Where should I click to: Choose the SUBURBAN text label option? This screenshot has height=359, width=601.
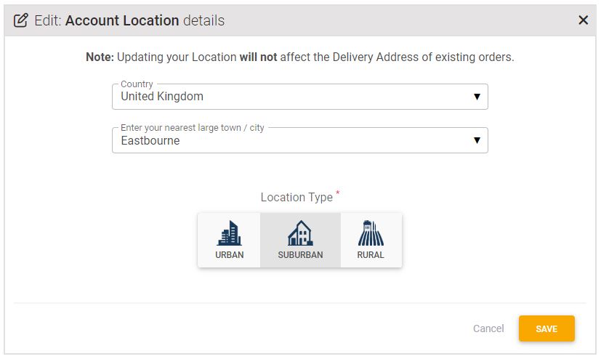coord(301,255)
